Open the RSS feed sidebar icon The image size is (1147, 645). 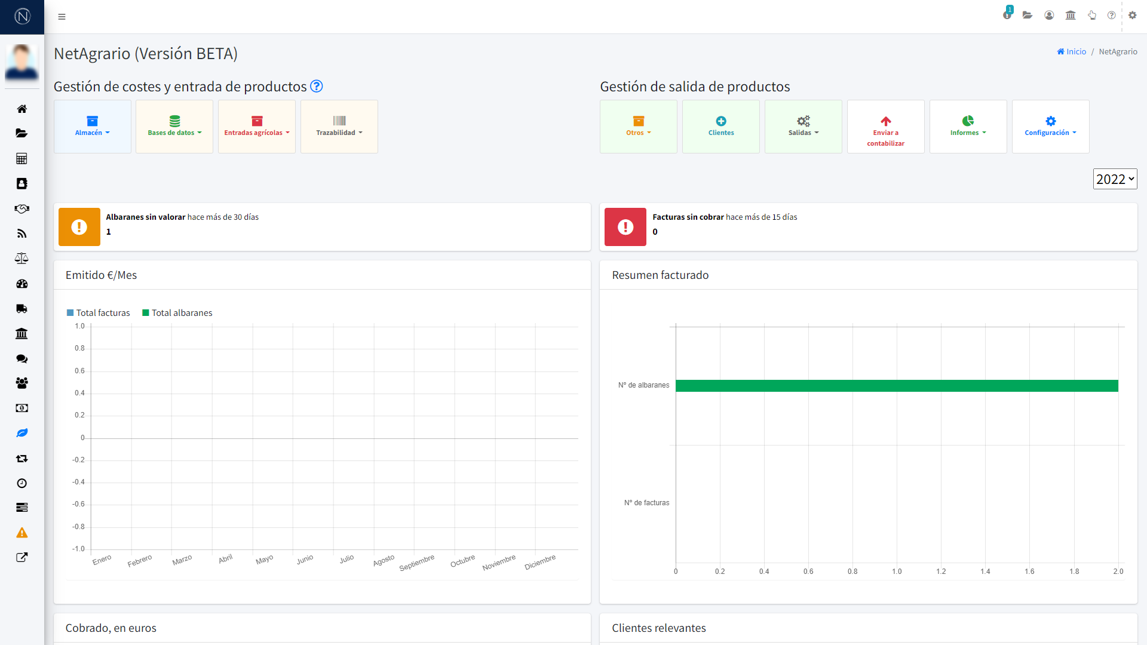click(22, 234)
